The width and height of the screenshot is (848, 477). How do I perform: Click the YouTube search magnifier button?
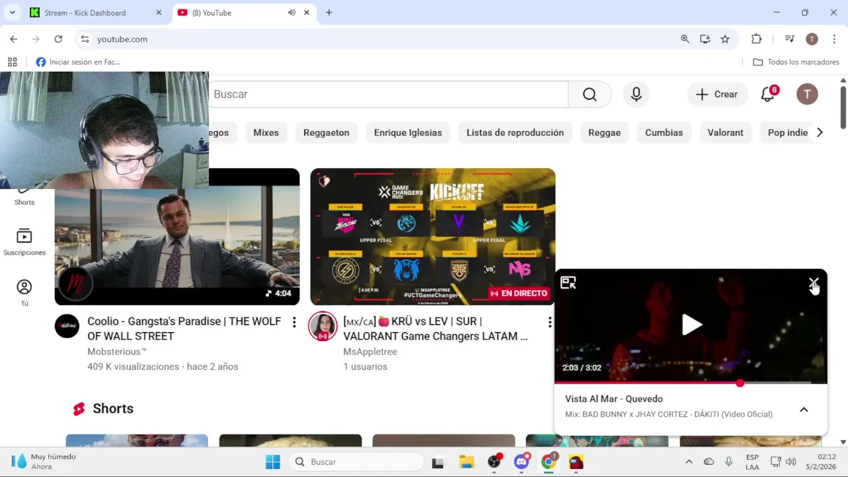tap(590, 94)
